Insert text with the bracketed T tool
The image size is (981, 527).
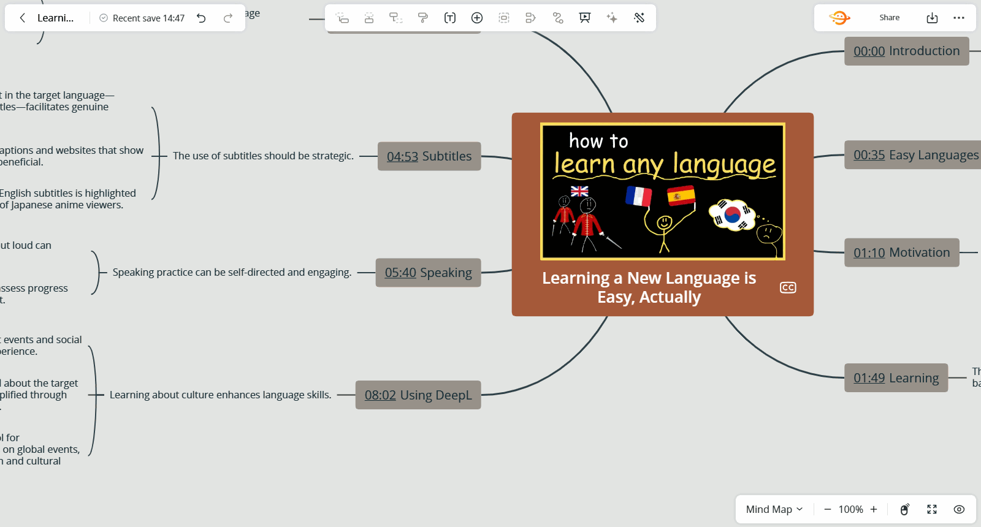pyautogui.click(x=450, y=18)
